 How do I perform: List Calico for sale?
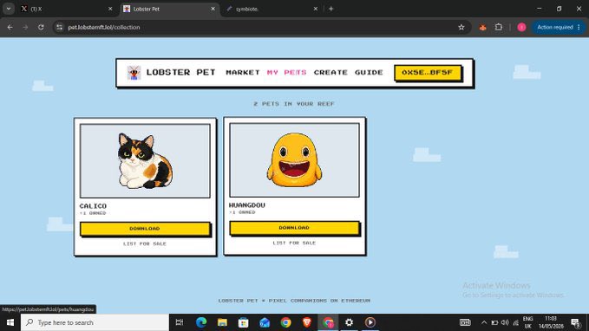pos(145,244)
